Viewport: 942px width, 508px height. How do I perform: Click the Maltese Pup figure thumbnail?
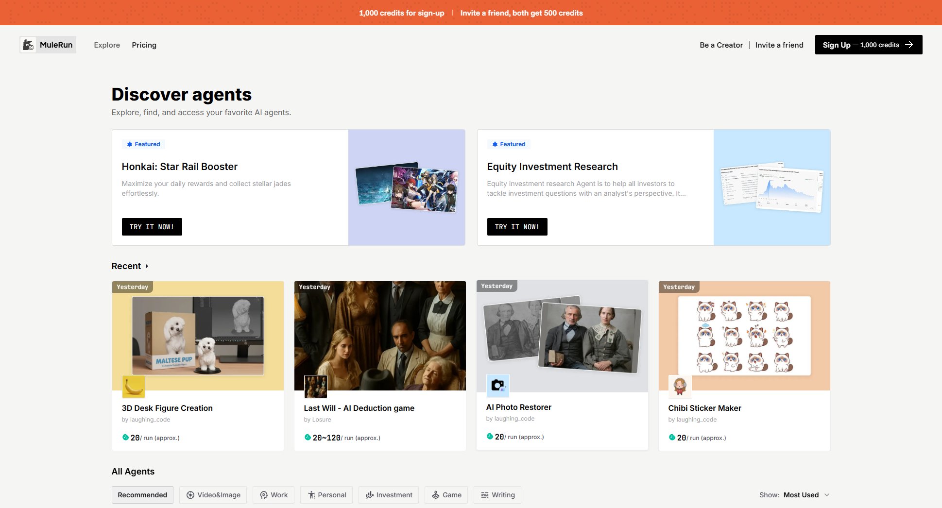click(198, 336)
